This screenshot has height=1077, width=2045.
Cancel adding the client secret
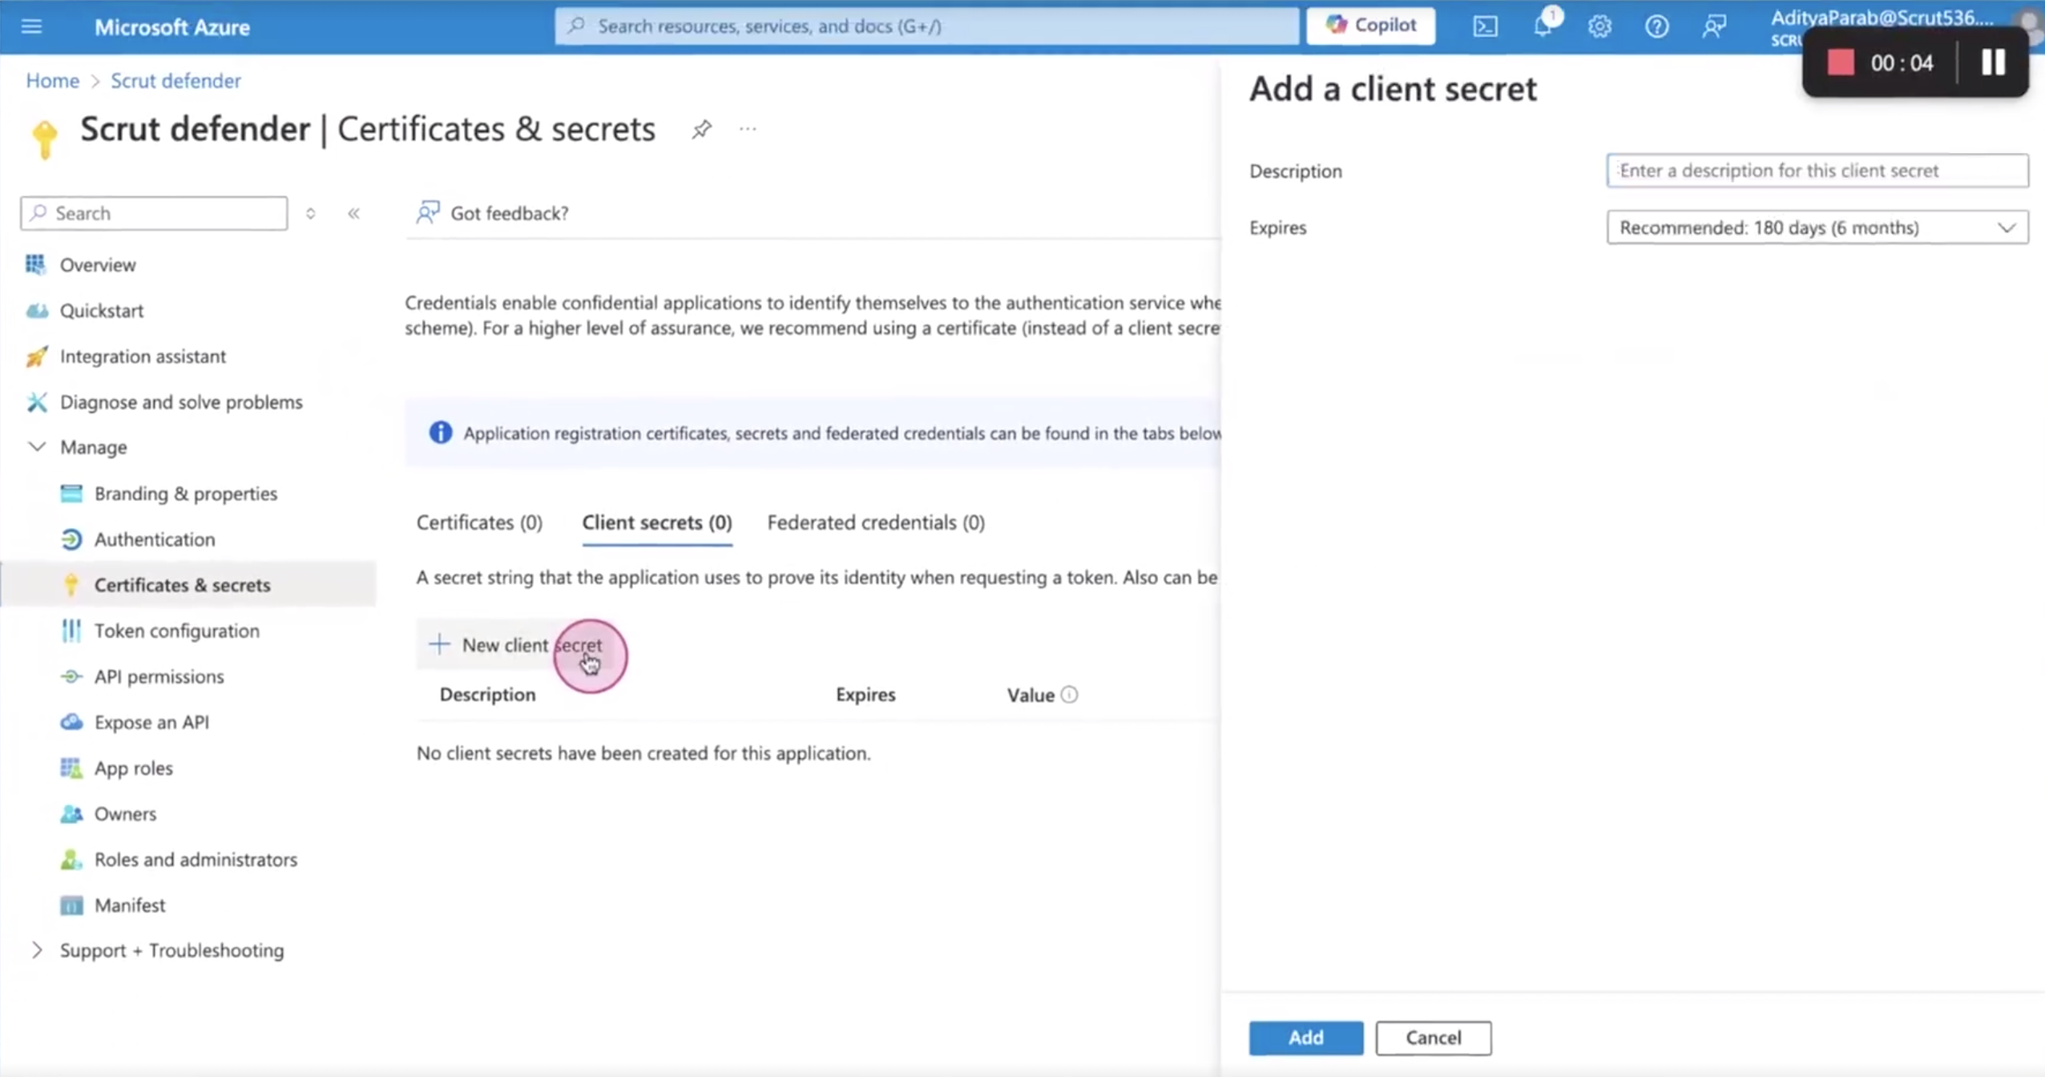tap(1433, 1037)
